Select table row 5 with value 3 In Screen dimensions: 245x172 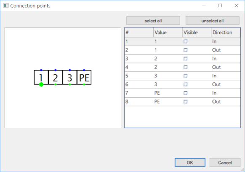click(183, 76)
